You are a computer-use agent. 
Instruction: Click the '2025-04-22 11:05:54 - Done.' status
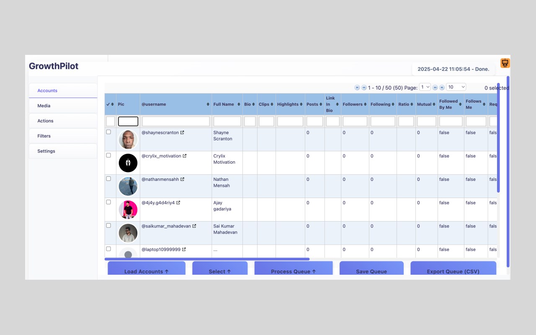click(454, 69)
